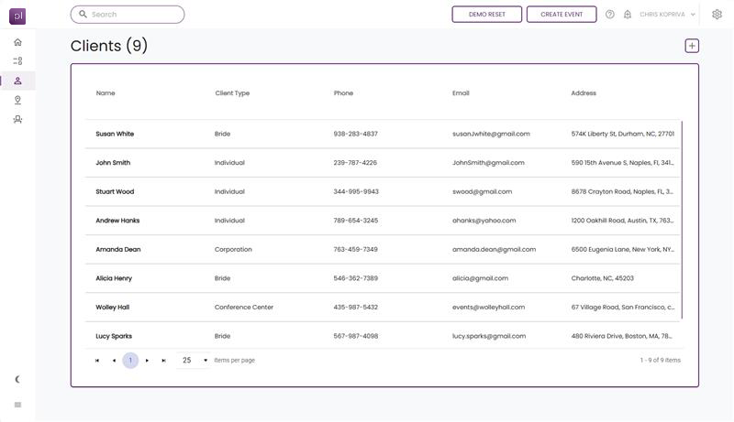734x422 pixels.
Task: Sort by Client Type column header
Action: 232,92
